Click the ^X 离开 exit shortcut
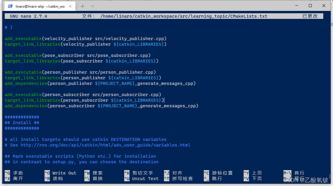This screenshot has height=186, width=333. (14, 179)
